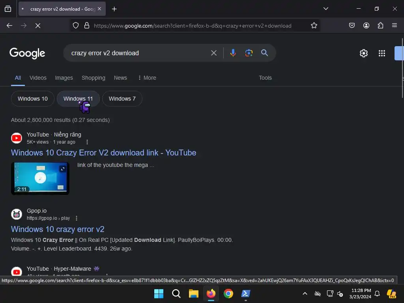Click the Hyper-Malware YouTube result icon
Image resolution: width=404 pixels, height=303 pixels.
point(17,271)
